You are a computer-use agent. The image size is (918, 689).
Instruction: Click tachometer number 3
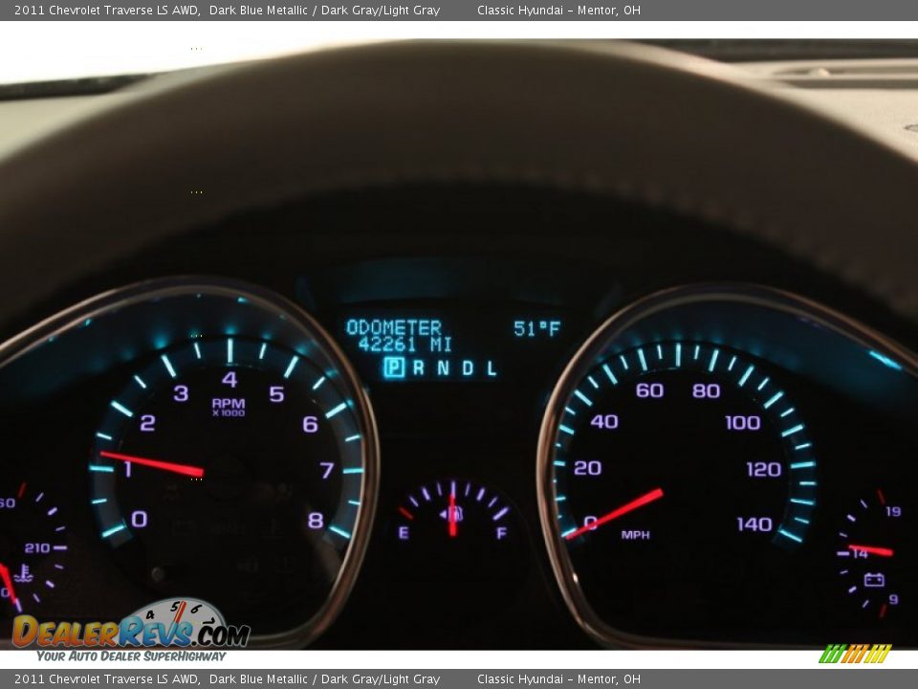pos(181,393)
